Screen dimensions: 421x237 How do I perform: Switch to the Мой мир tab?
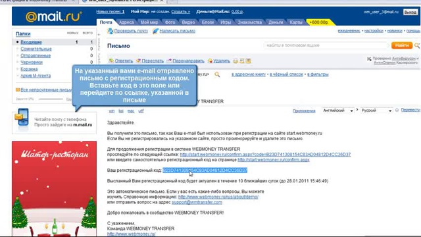point(149,22)
